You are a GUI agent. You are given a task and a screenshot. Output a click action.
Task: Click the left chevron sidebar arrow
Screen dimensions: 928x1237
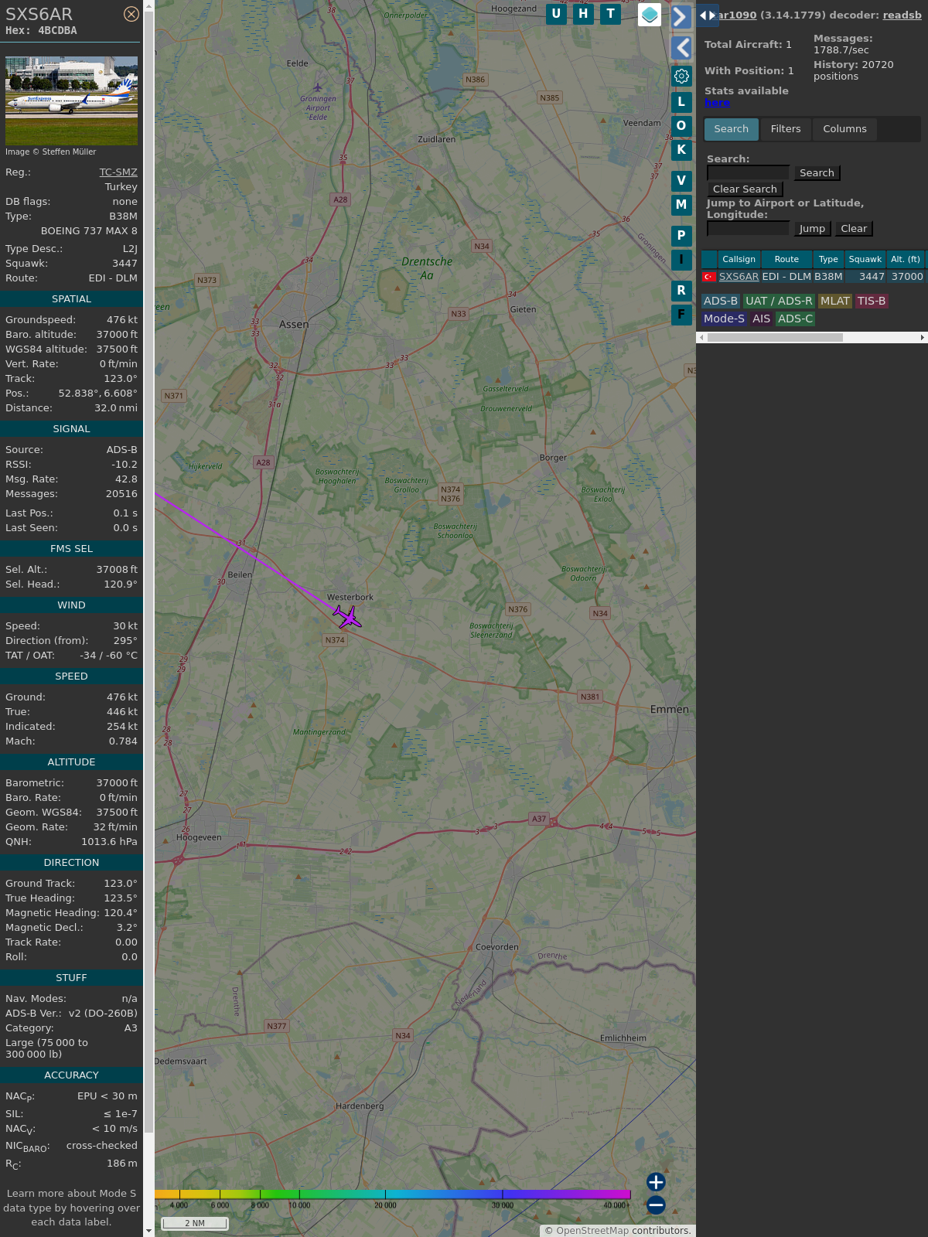[681, 48]
